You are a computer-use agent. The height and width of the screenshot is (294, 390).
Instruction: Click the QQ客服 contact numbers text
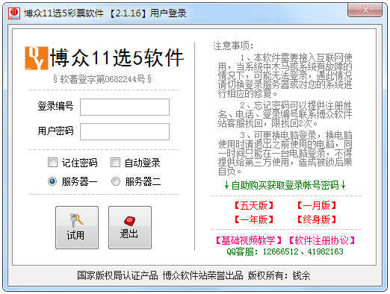(285, 251)
